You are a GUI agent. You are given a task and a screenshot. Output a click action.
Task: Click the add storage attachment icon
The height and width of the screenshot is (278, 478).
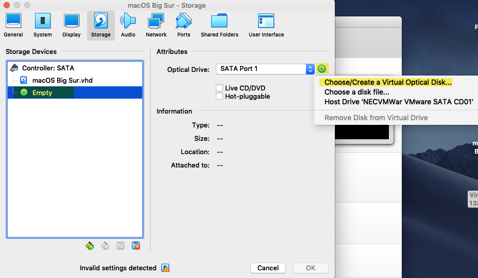pyautogui.click(x=121, y=246)
